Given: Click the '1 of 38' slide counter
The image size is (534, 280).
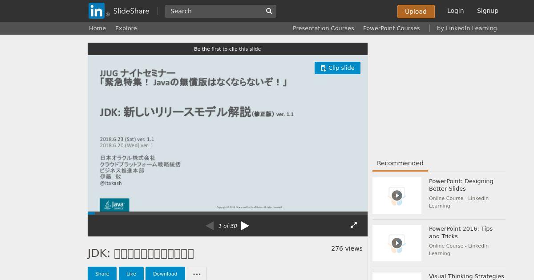Looking at the screenshot, I should pyautogui.click(x=227, y=226).
